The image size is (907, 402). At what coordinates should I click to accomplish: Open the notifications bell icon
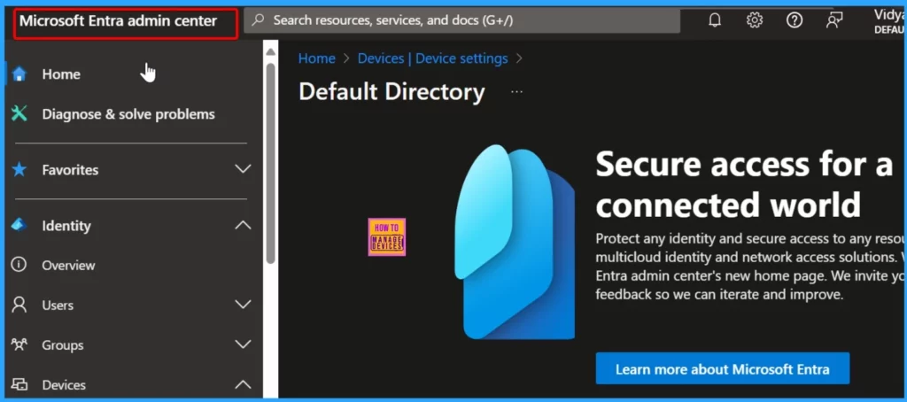(715, 20)
